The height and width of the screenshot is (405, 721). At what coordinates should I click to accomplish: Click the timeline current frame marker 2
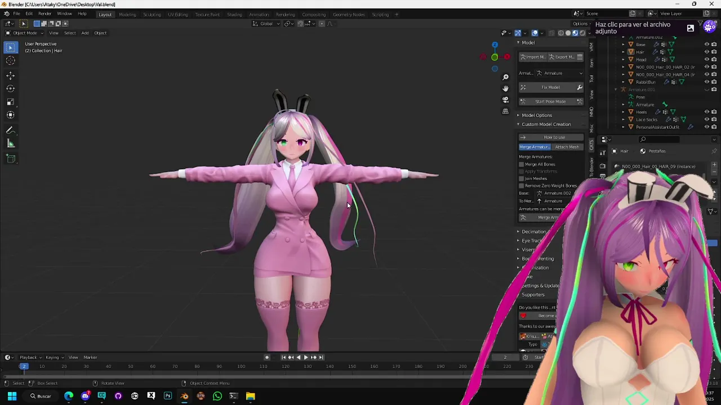[24, 366]
